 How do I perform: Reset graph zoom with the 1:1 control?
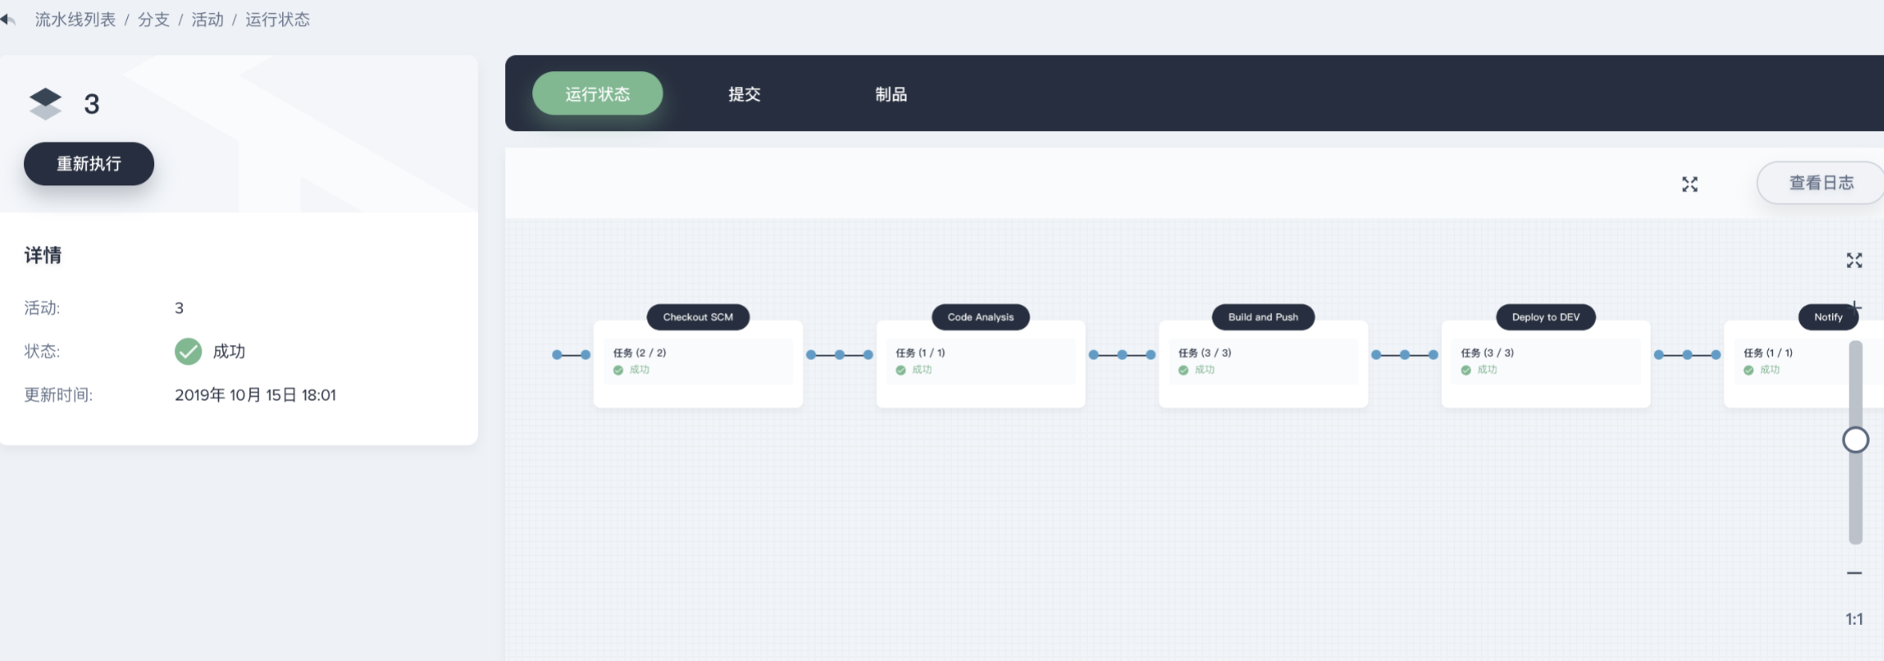tap(1854, 619)
